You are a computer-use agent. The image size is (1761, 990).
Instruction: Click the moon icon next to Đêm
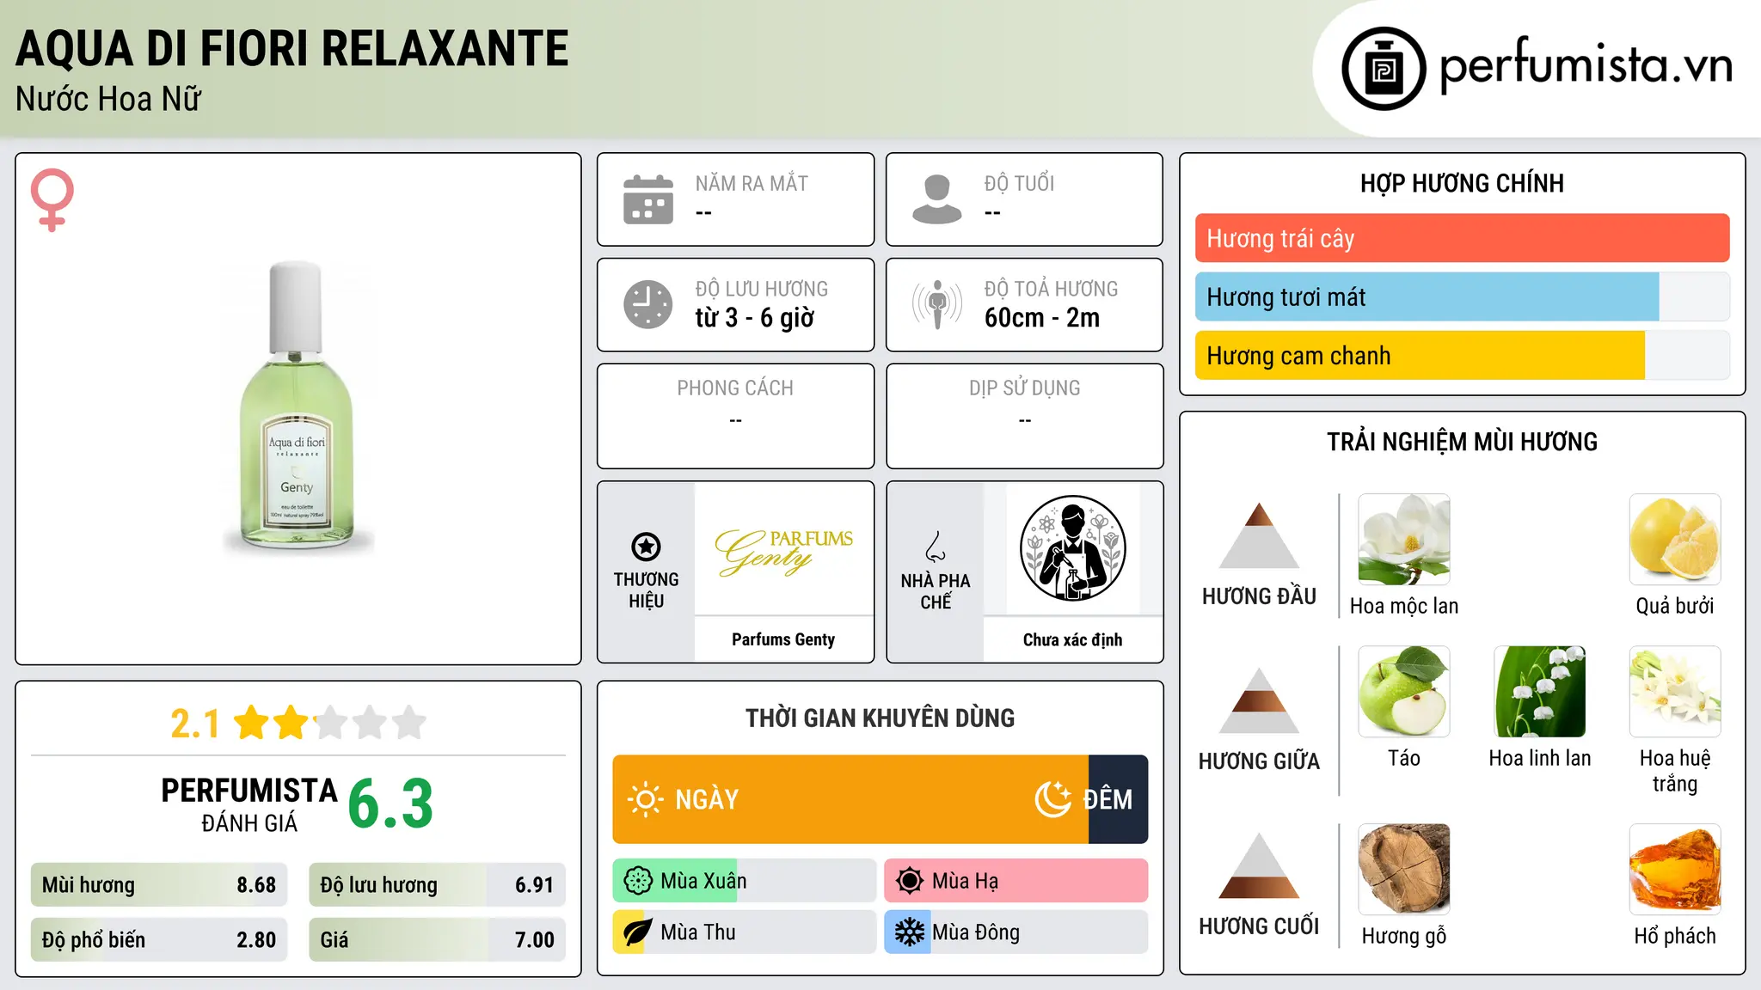[1052, 799]
